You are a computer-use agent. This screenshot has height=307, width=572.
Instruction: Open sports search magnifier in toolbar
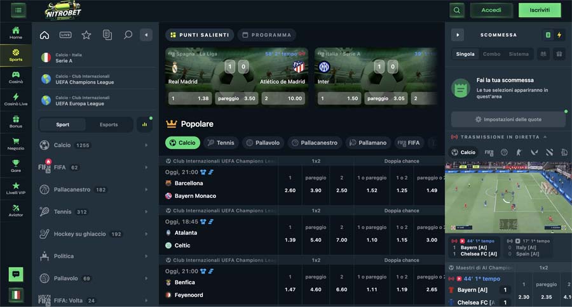[128, 35]
